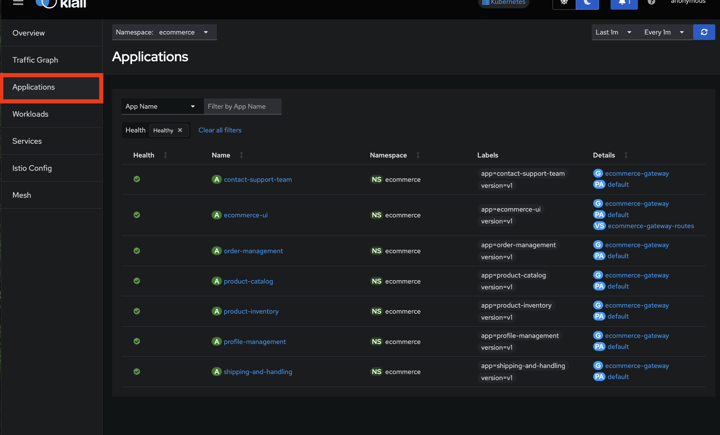
Task: Sort the table by Namespace column
Action: pyautogui.click(x=418, y=155)
